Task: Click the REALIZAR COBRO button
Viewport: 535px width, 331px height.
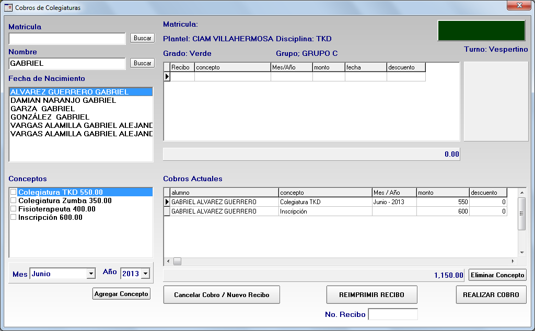Action: pyautogui.click(x=491, y=294)
